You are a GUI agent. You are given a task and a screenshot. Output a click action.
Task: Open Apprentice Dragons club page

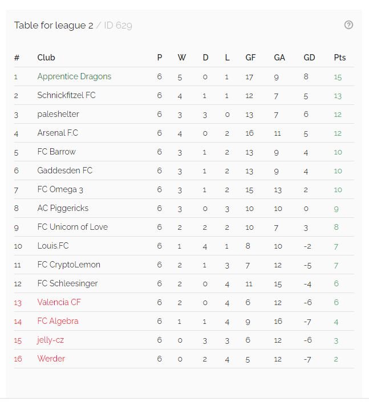(x=74, y=76)
